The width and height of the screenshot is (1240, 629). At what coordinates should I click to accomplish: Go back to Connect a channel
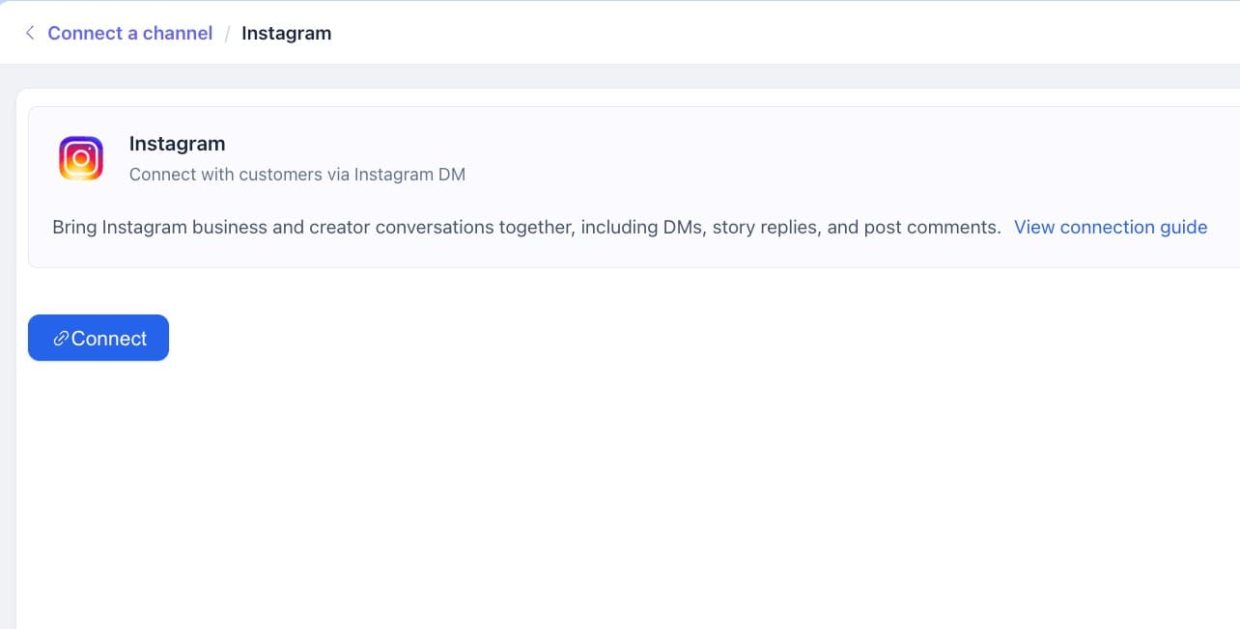click(x=130, y=33)
